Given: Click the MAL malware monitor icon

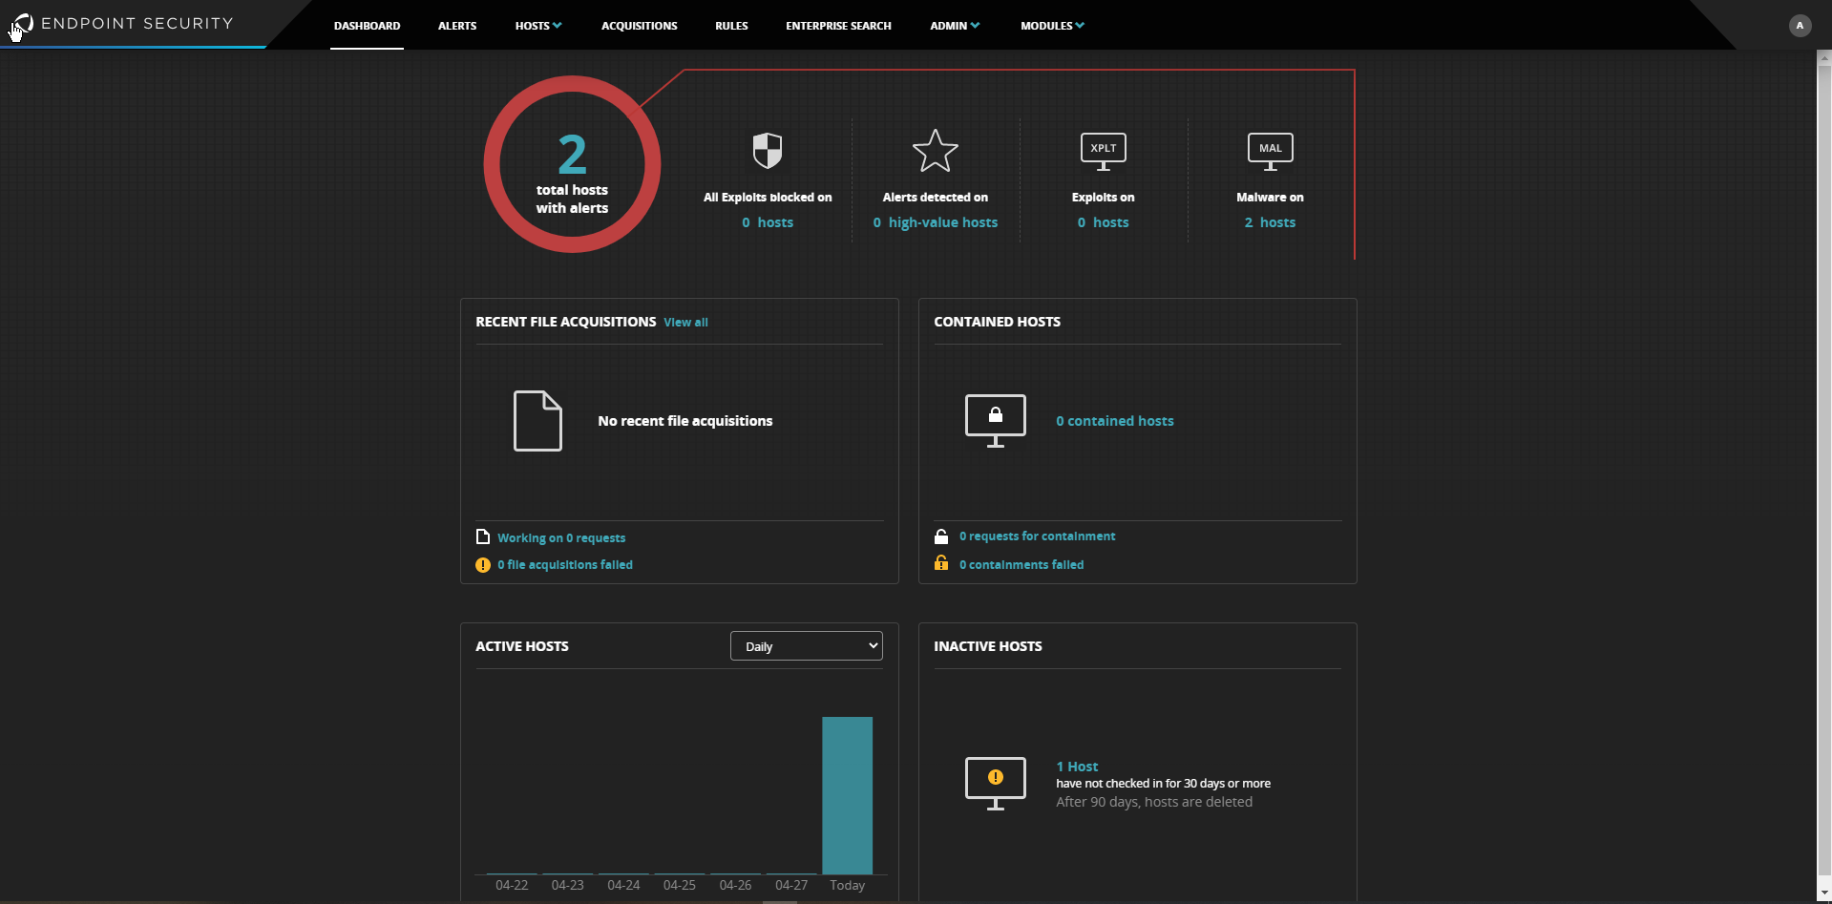Looking at the screenshot, I should 1270,151.
